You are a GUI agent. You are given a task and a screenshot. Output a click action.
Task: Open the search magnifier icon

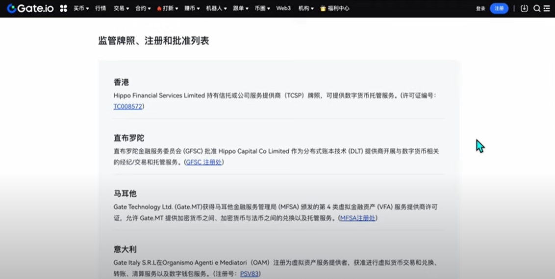[537, 8]
